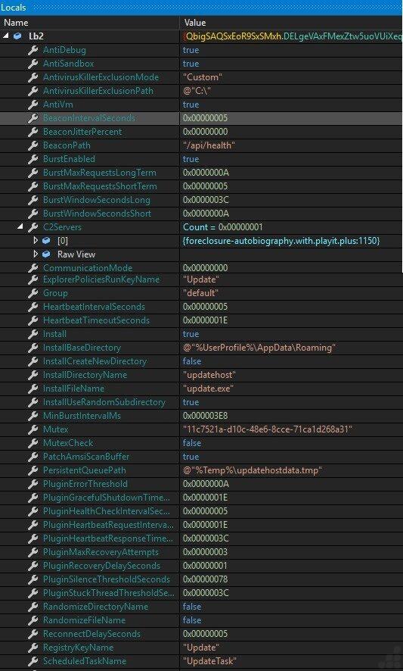
Task: Collapse the C2Servers list node
Action: 20,226
